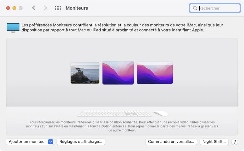Click the keyboard illustration below the arrangement
The width and height of the screenshot is (244, 151).
(114, 113)
